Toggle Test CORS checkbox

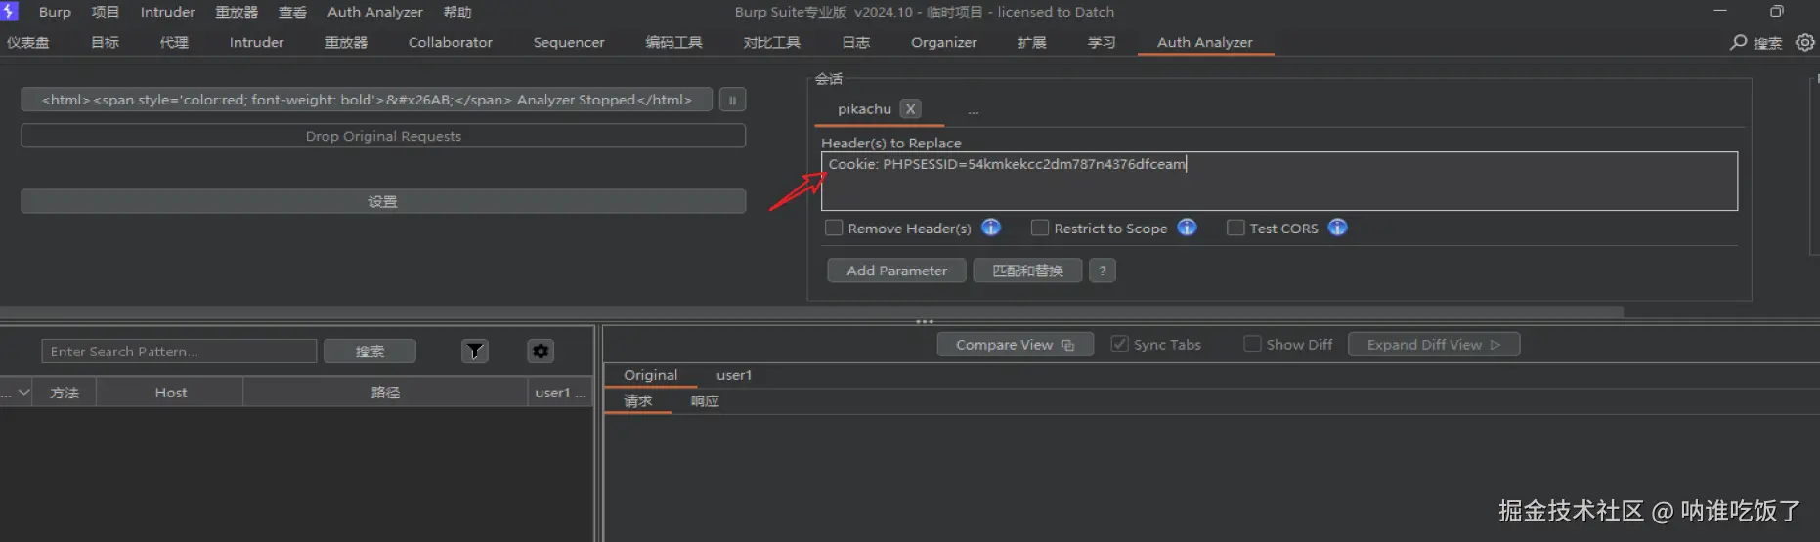pyautogui.click(x=1235, y=228)
